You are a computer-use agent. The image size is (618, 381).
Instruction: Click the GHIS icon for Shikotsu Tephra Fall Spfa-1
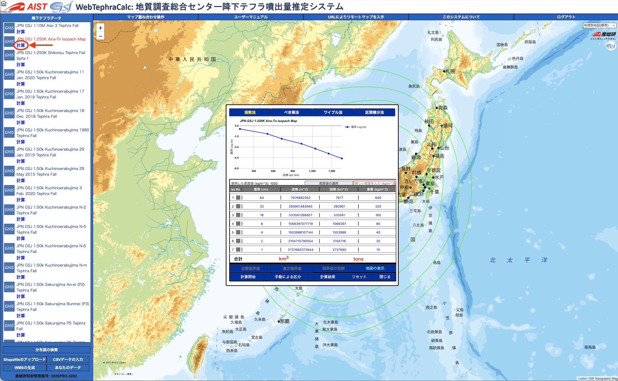(x=9, y=55)
